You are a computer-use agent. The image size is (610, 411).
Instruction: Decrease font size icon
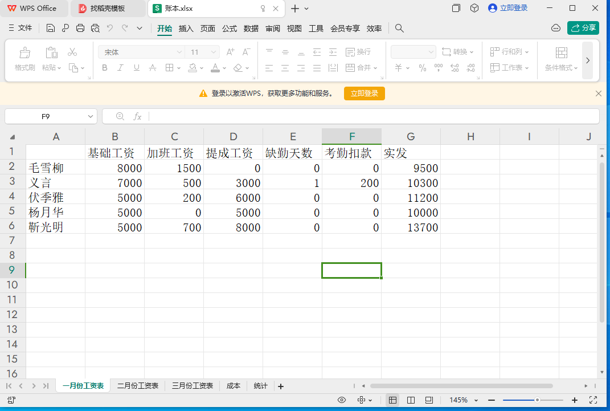click(x=246, y=52)
